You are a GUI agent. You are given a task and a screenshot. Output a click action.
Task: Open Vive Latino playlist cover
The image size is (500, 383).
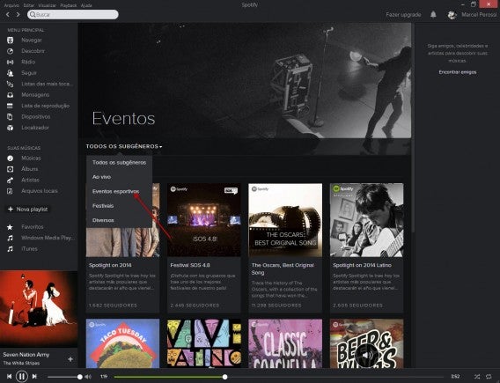pyautogui.click(x=204, y=343)
